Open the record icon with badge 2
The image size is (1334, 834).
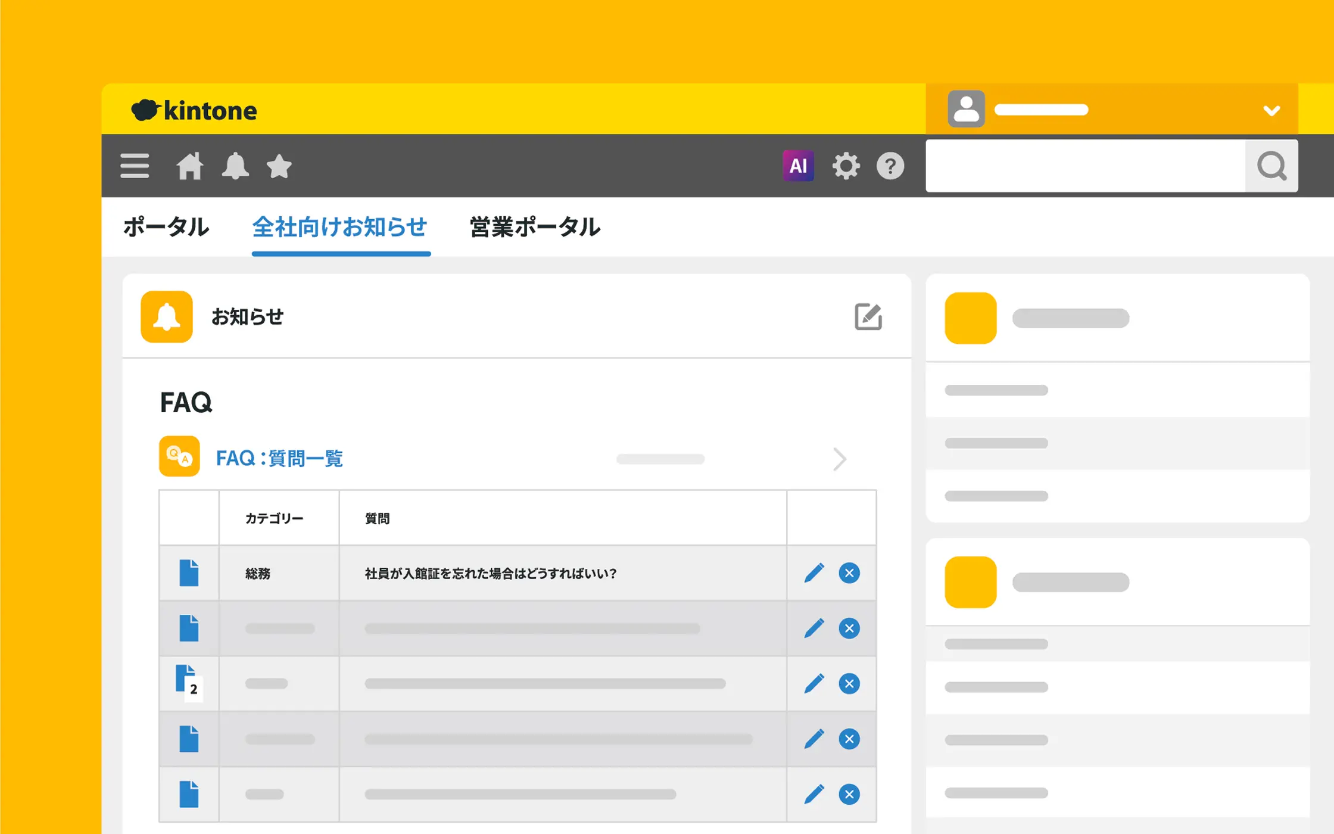pyautogui.click(x=188, y=682)
